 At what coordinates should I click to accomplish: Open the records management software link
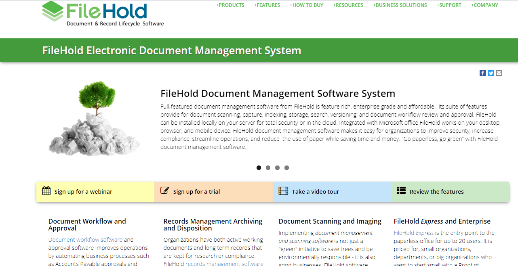[x=224, y=264]
